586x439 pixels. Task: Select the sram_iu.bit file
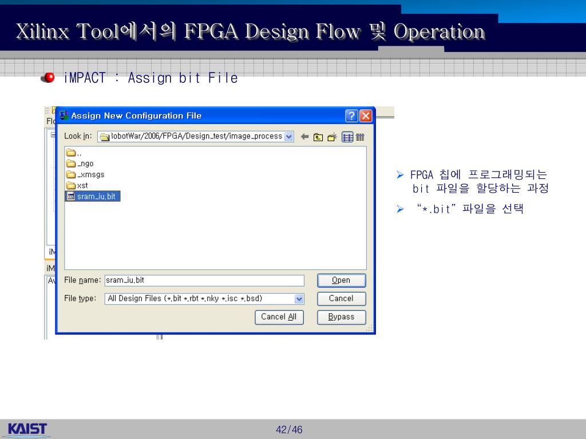click(x=93, y=197)
